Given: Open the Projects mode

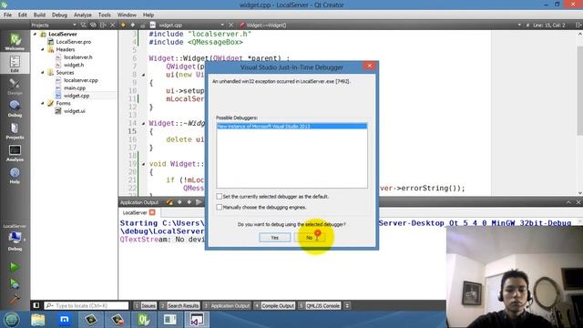Looking at the screenshot, I should 15,131.
